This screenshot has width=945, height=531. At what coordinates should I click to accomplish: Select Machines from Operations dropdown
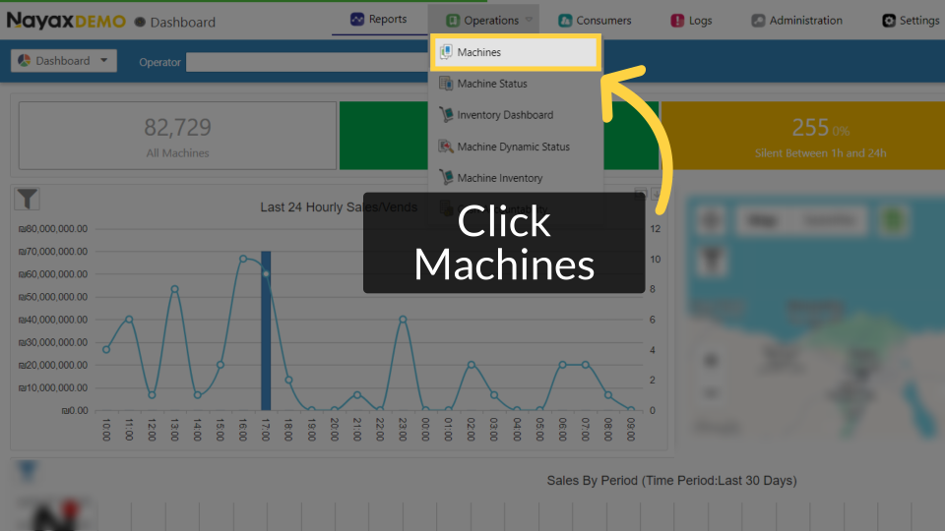click(x=516, y=52)
